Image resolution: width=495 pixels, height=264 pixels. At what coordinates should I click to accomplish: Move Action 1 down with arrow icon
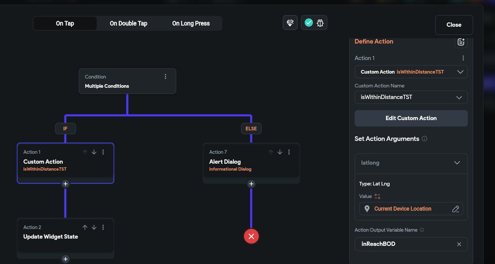94,152
